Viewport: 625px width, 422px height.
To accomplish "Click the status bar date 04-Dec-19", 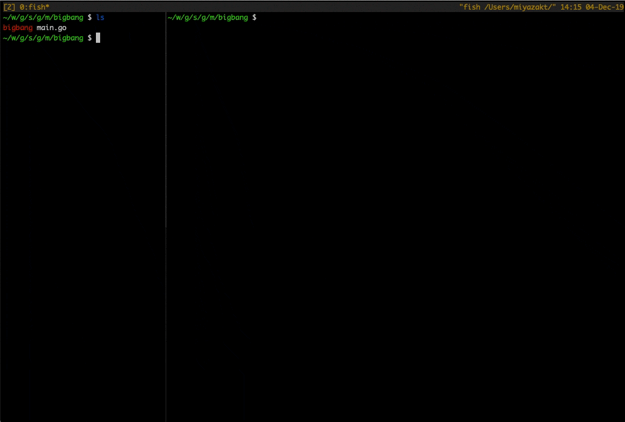I will tap(604, 7).
